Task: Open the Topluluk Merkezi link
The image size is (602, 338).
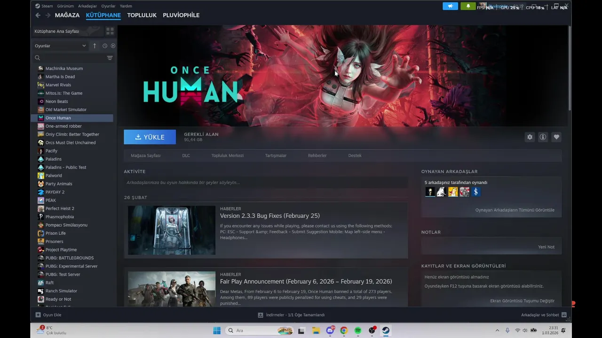Action: (x=227, y=155)
